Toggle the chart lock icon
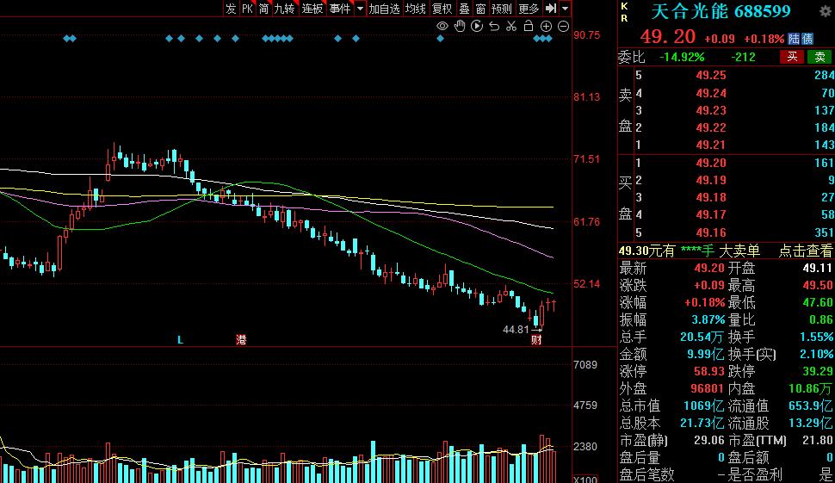Viewport: 835px width, 483px height. 529,26
